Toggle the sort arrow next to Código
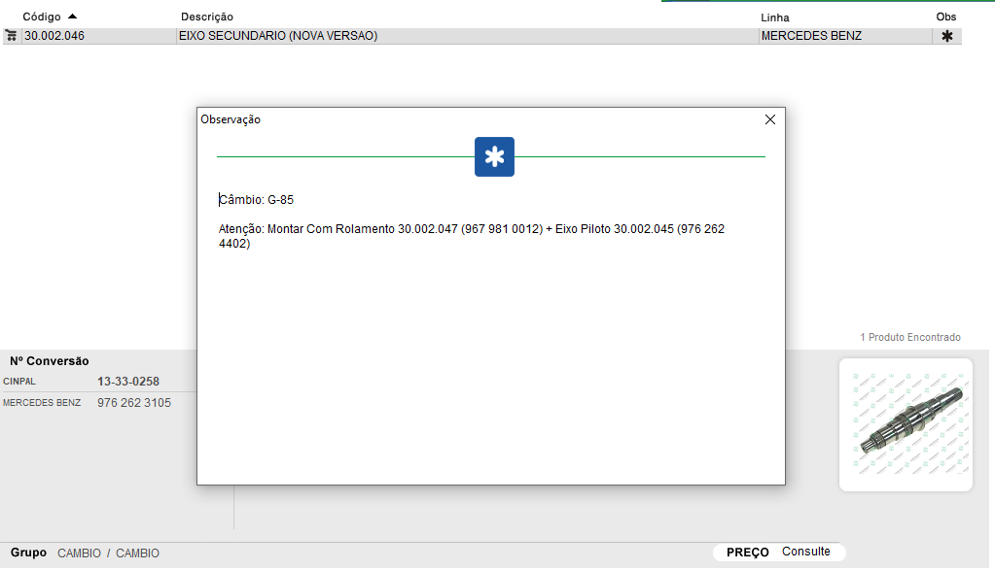Screen dimensions: 995x570 72,17
